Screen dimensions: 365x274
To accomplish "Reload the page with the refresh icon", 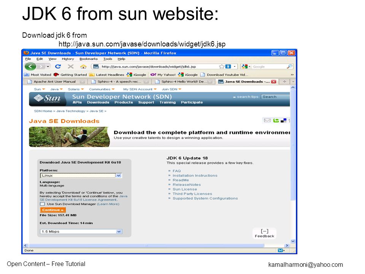I will click(x=58, y=66).
